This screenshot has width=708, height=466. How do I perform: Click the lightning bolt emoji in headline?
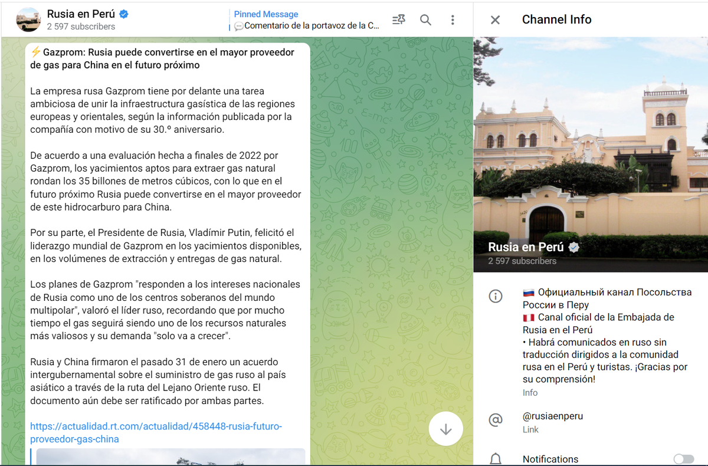35,52
